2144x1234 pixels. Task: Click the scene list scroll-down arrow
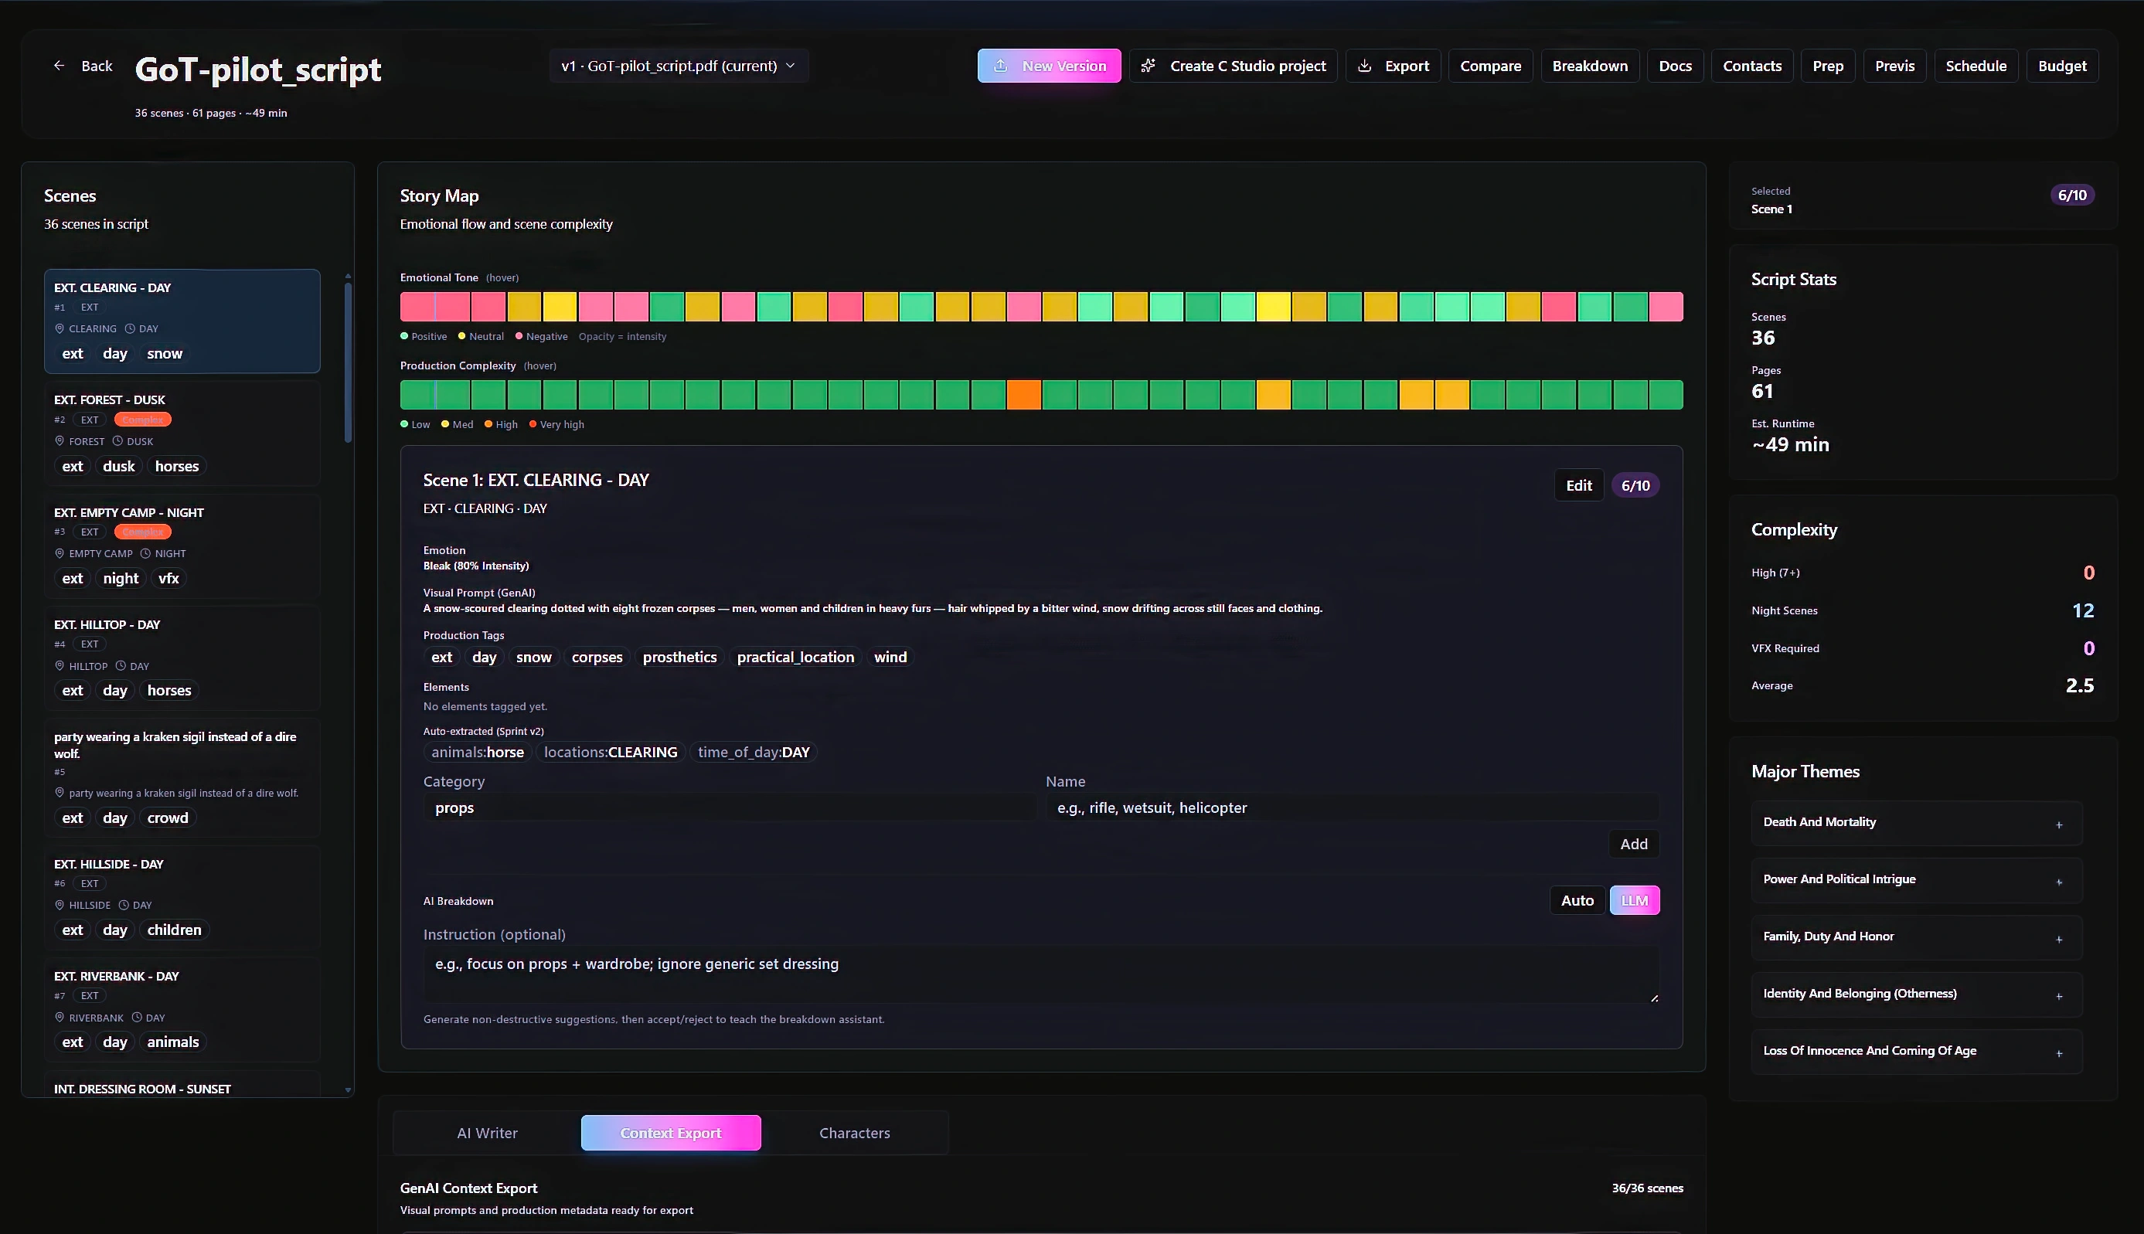pos(348,1089)
